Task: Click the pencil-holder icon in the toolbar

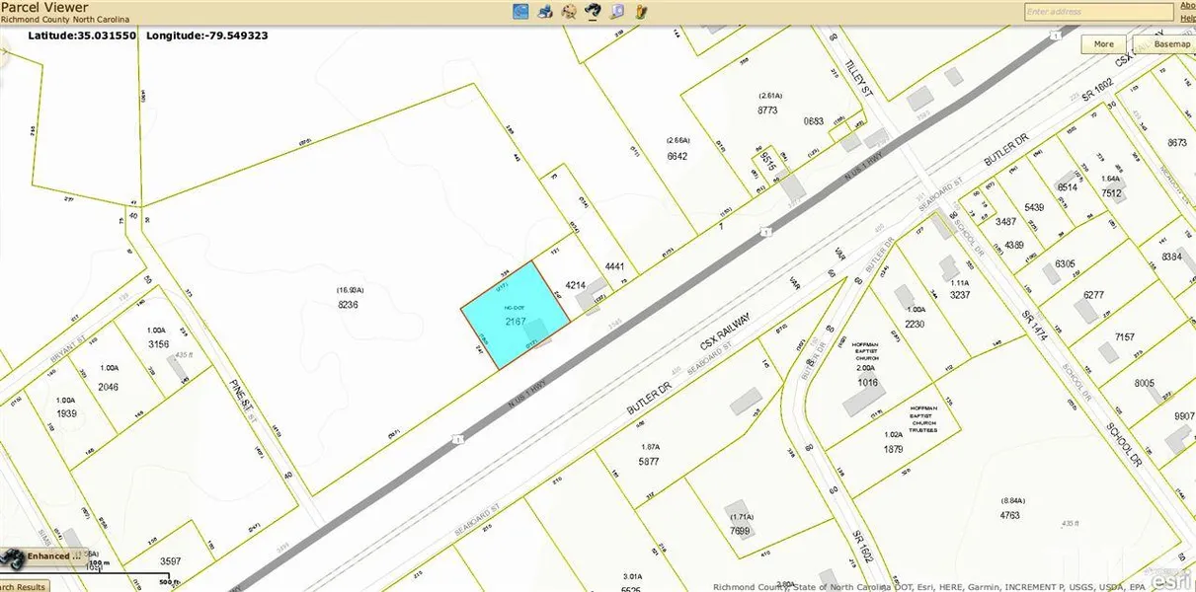Action: tap(642, 12)
